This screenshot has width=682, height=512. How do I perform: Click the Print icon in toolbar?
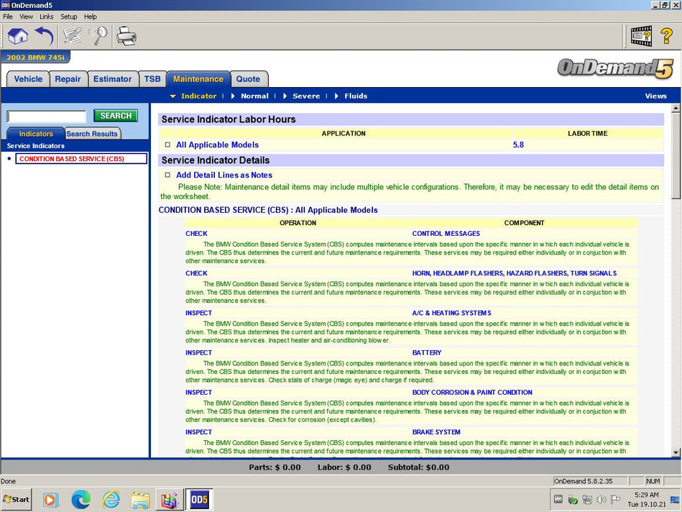tap(126, 35)
